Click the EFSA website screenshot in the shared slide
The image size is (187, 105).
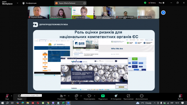pos(94,73)
